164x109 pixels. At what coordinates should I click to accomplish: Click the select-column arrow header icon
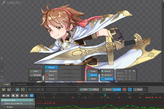coord(126,71)
